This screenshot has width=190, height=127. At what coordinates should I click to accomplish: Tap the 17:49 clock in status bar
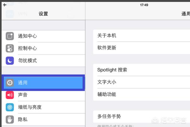click(x=144, y=5)
